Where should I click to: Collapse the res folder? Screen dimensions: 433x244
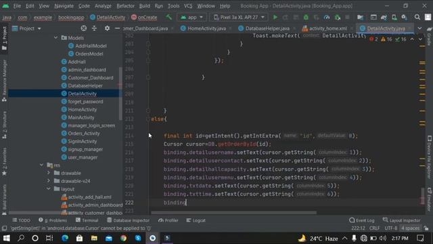[x=41, y=165]
